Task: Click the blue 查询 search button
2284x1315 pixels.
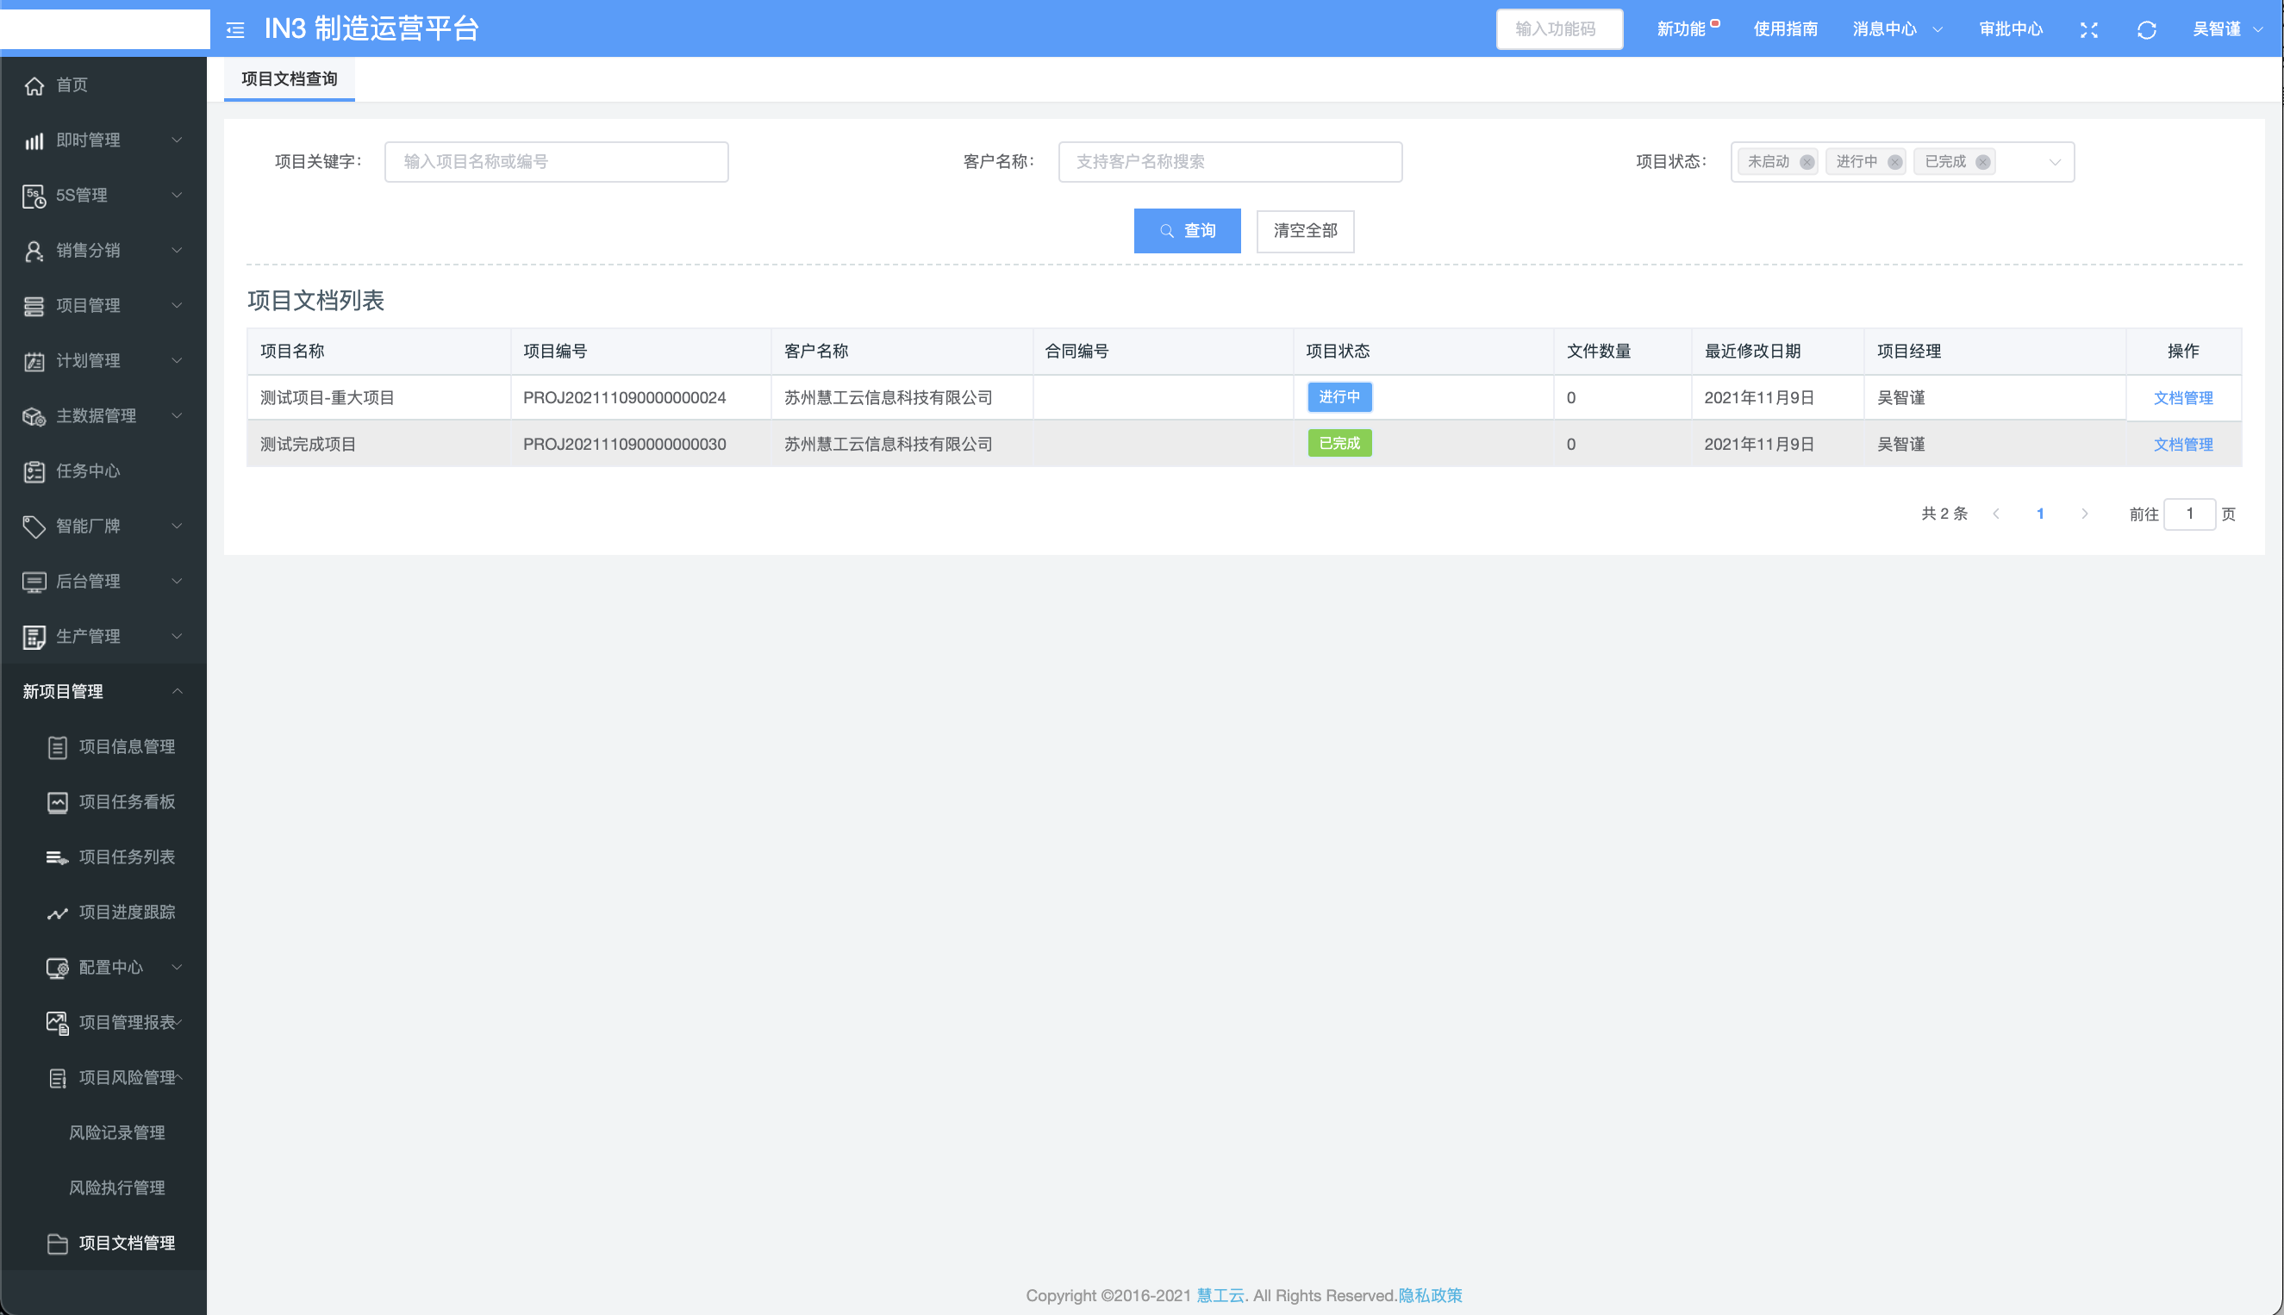Action: pos(1187,230)
